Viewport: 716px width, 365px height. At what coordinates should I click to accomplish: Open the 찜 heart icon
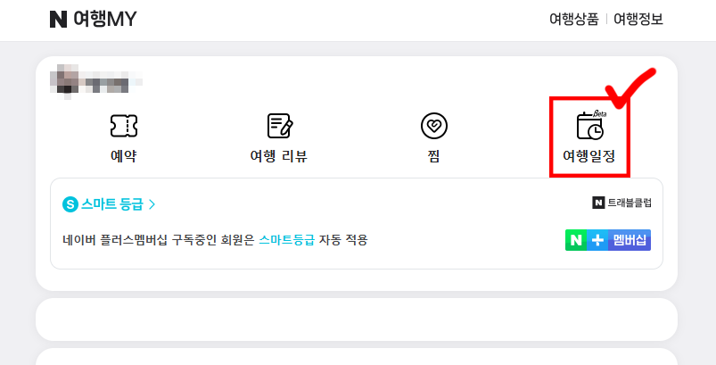pos(434,126)
